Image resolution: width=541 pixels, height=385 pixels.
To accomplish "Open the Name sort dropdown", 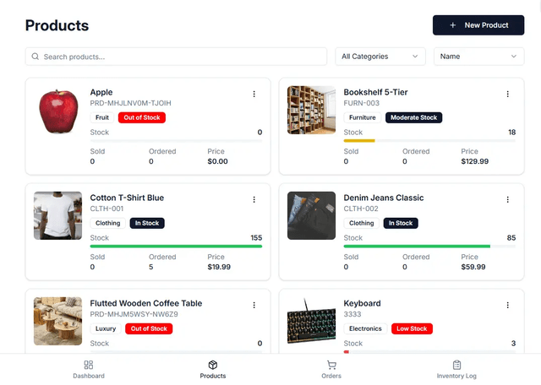I will 478,57.
